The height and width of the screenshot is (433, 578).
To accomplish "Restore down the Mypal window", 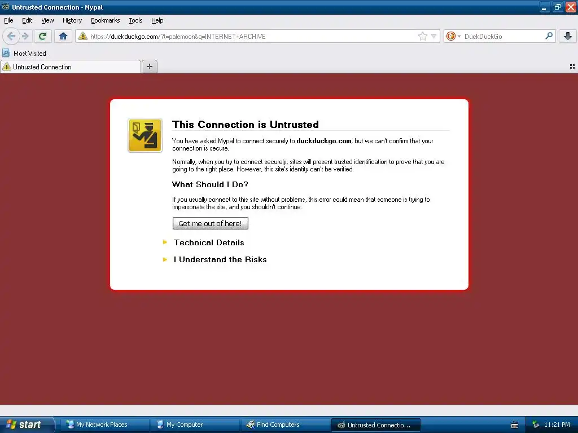I will [557, 7].
